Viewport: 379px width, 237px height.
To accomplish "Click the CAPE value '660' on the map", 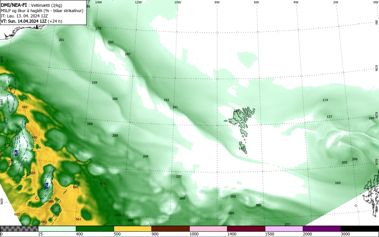I will pyautogui.click(x=34, y=137).
